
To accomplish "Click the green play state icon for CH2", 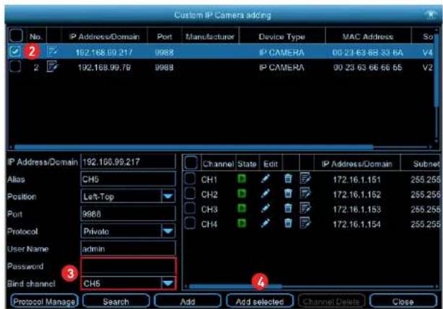I will (x=242, y=194).
